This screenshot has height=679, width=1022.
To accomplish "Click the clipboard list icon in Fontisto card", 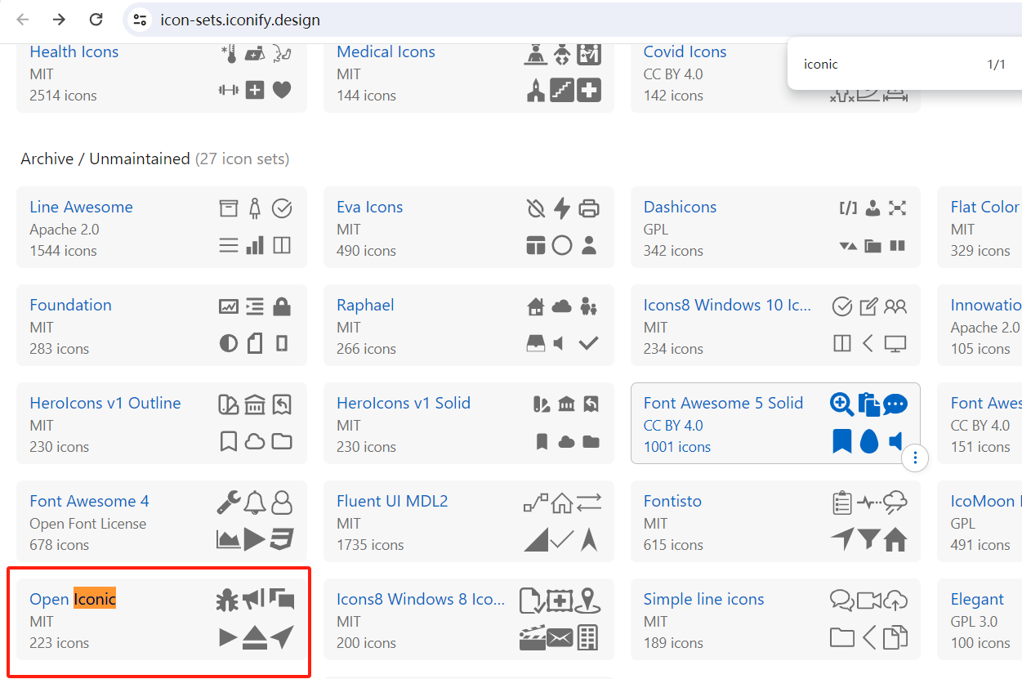I will point(842,502).
